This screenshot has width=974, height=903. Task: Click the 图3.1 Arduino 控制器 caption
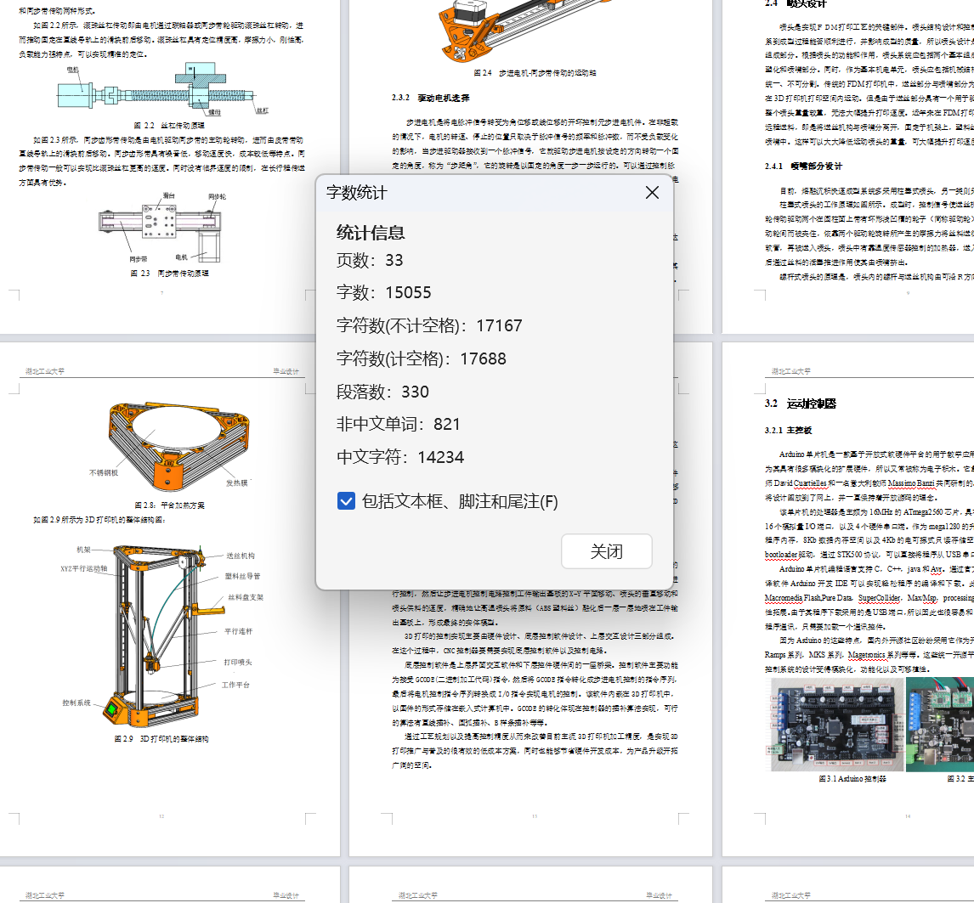[852, 779]
